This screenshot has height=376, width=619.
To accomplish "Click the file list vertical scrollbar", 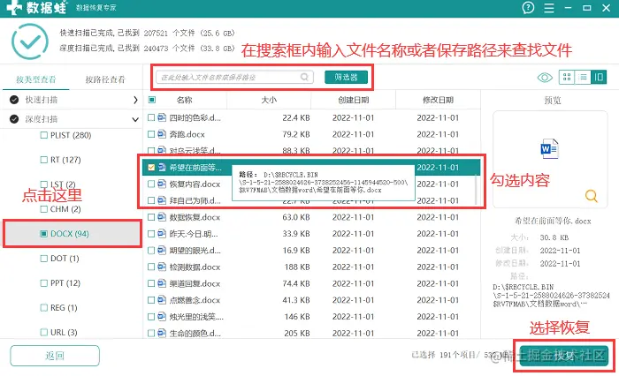I will point(477,189).
